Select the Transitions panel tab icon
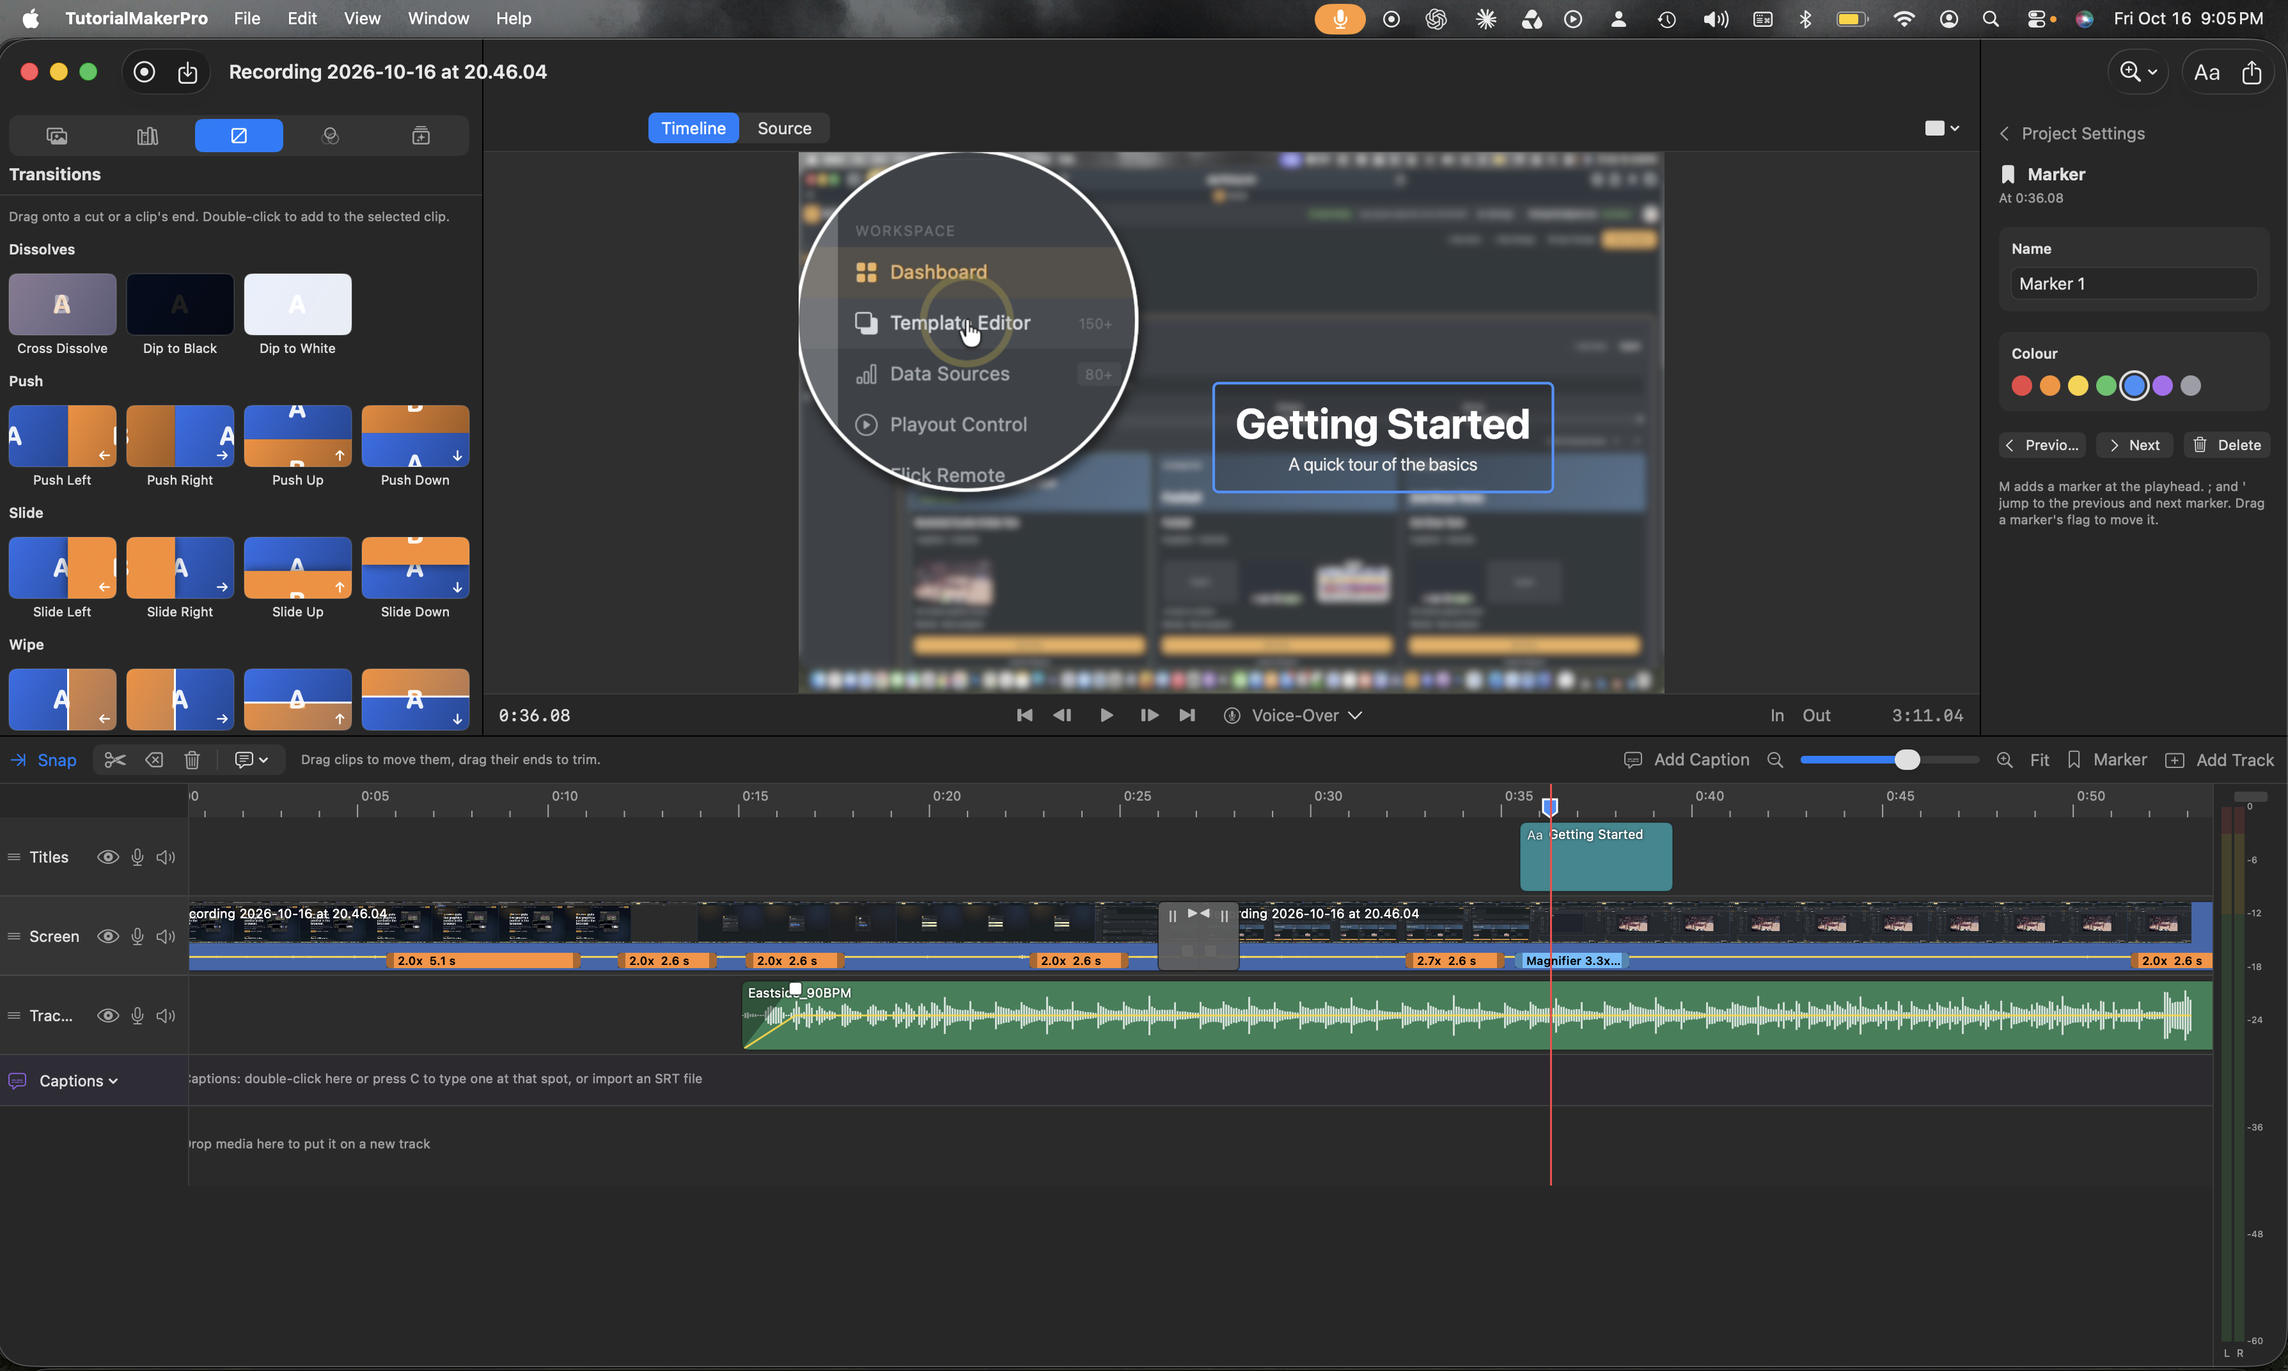 (239, 136)
